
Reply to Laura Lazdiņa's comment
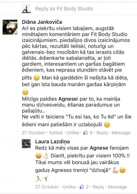pyautogui.click(x=99, y=187)
